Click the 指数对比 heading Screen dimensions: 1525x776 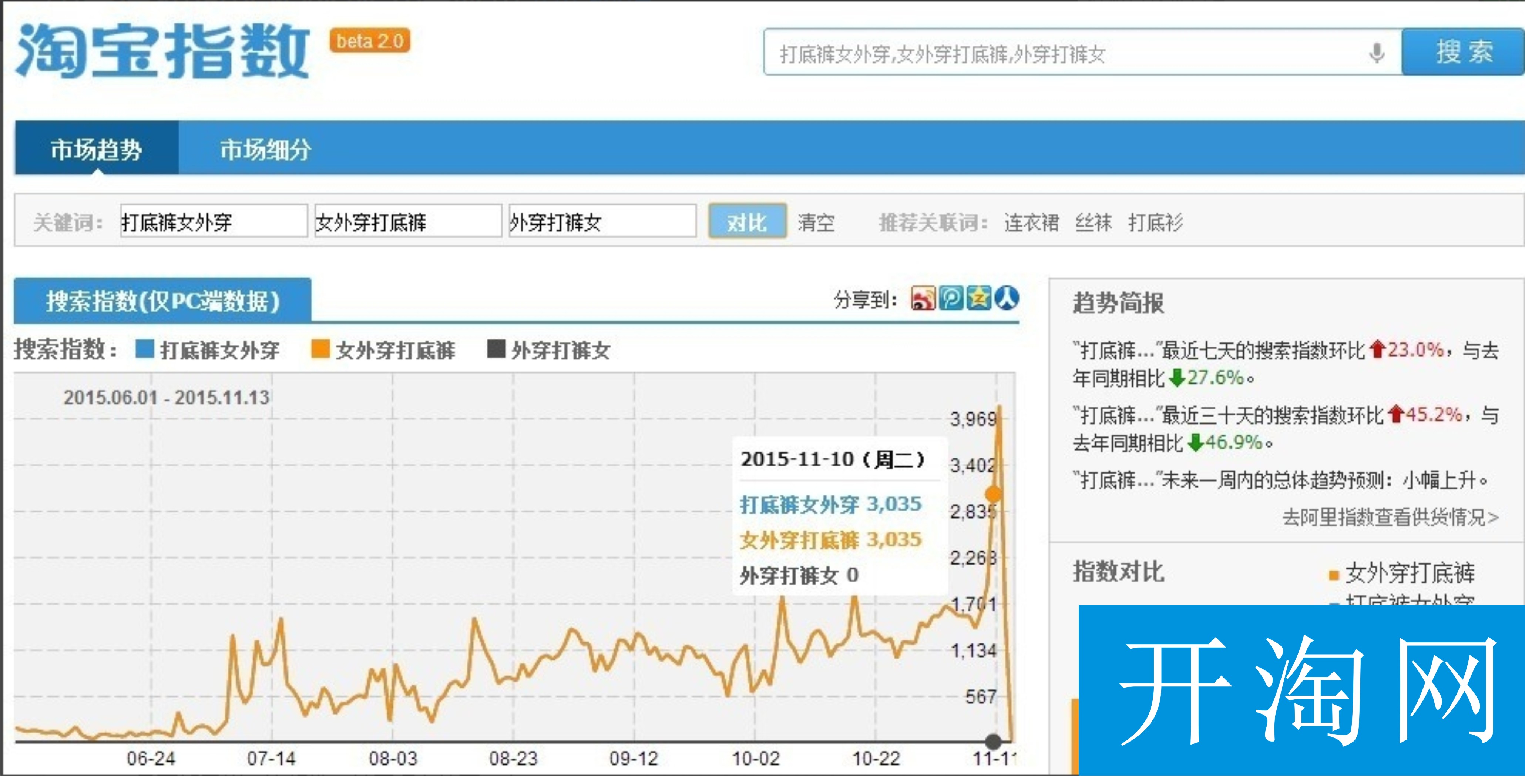[1118, 572]
